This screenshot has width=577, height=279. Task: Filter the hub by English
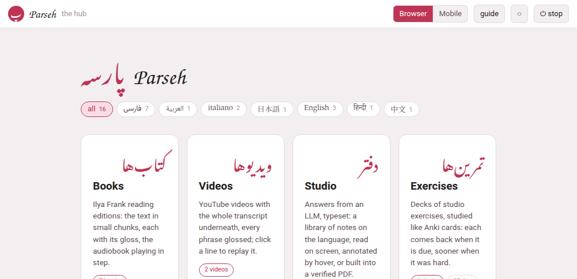(x=320, y=109)
